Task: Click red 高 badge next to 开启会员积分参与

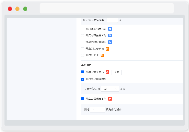Action: (110, 99)
